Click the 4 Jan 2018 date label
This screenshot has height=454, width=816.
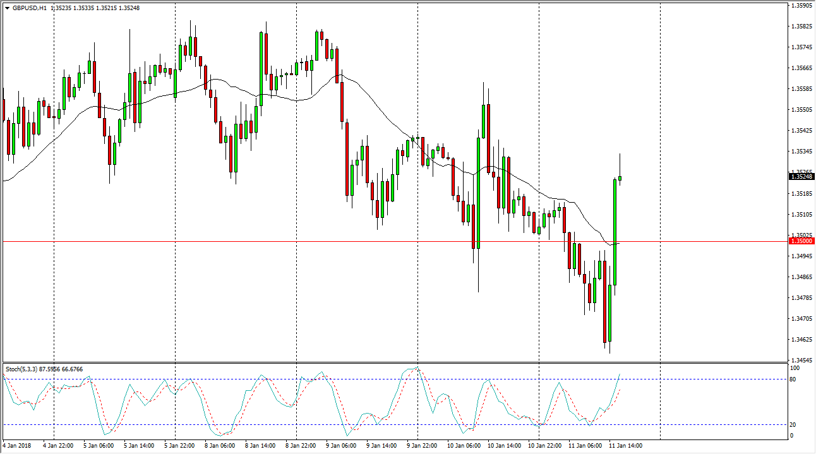click(17, 446)
